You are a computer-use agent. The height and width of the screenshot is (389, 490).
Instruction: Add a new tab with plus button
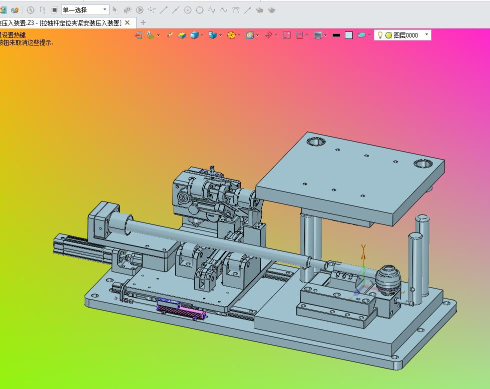[x=143, y=22]
